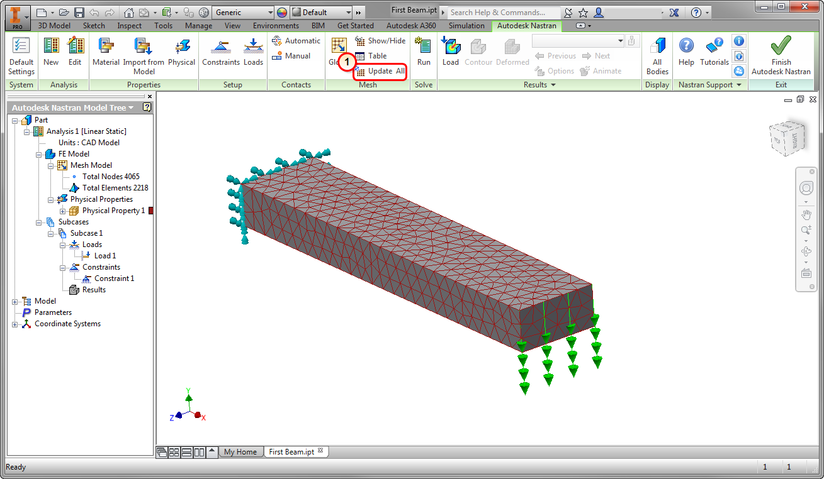Collapse the Analysis 1 tree node
824x479 pixels.
click(x=27, y=131)
